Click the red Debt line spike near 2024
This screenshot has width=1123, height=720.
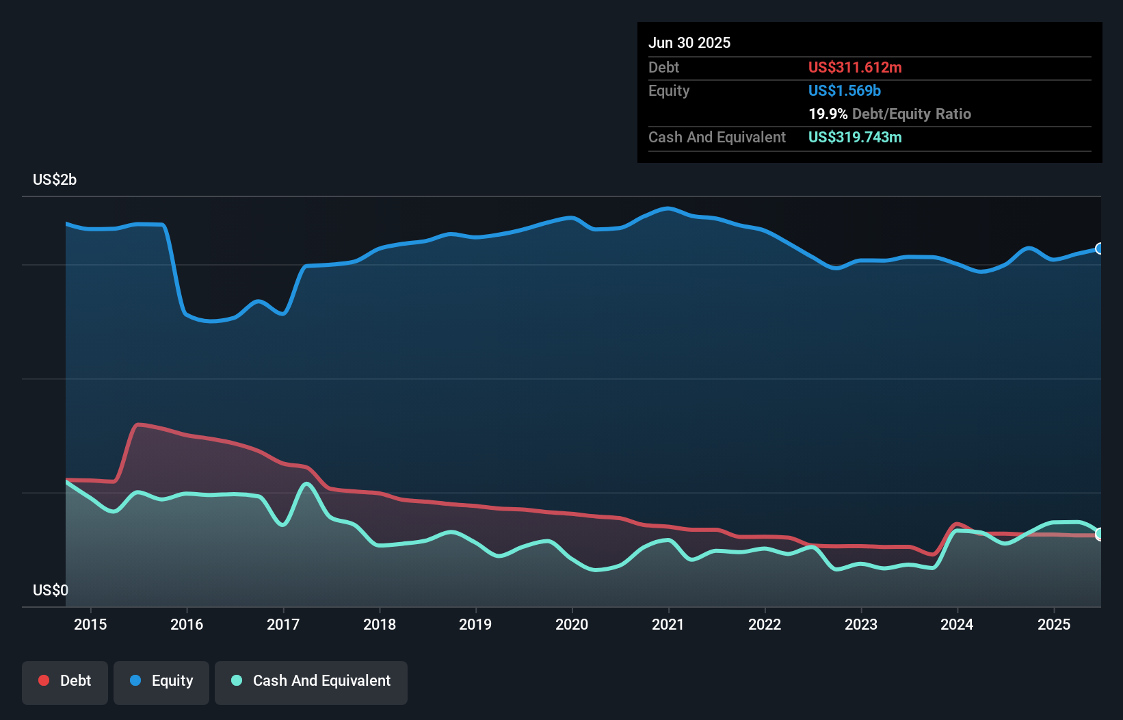(x=957, y=524)
